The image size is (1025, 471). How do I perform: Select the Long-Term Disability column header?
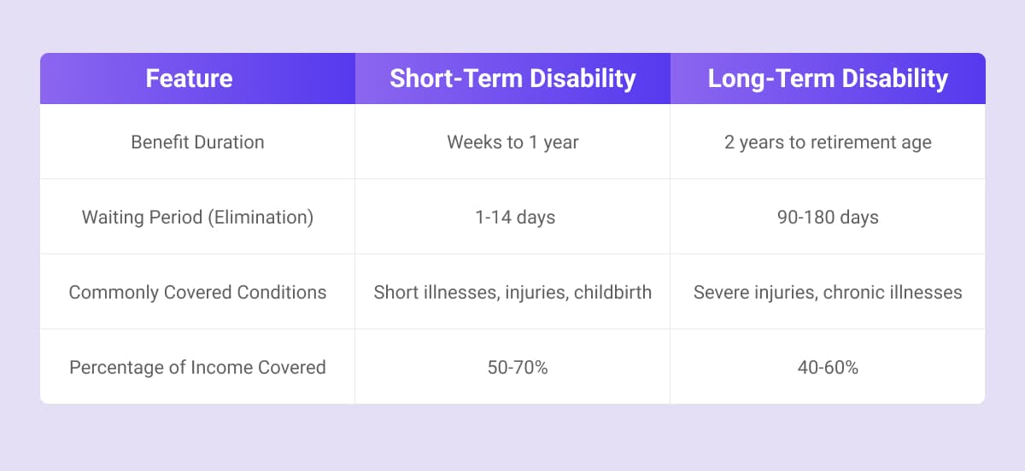pos(828,78)
